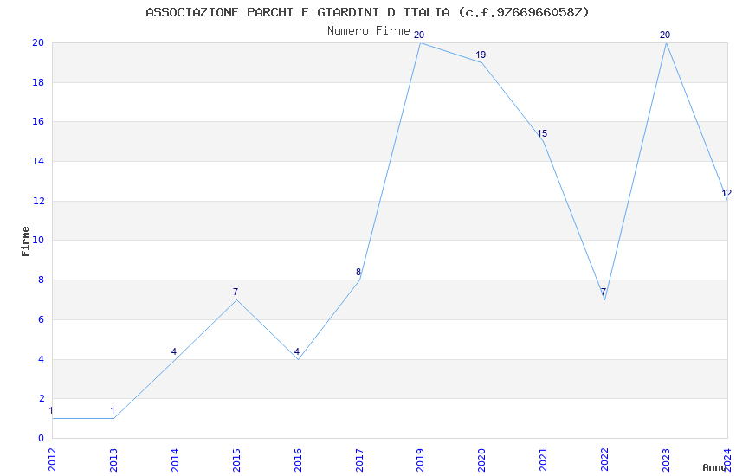Click data label 4 for year 2014

[174, 351]
